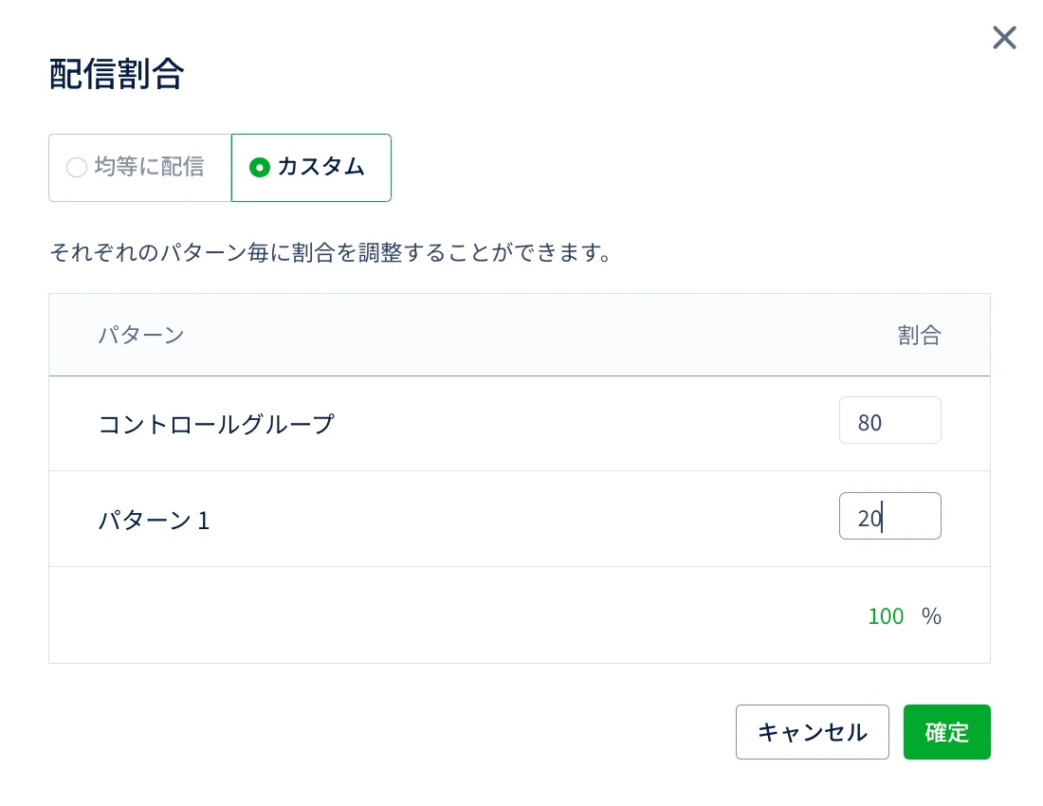Select the コントロールグループ row label
Screen dimensions: 1043x806
click(216, 424)
